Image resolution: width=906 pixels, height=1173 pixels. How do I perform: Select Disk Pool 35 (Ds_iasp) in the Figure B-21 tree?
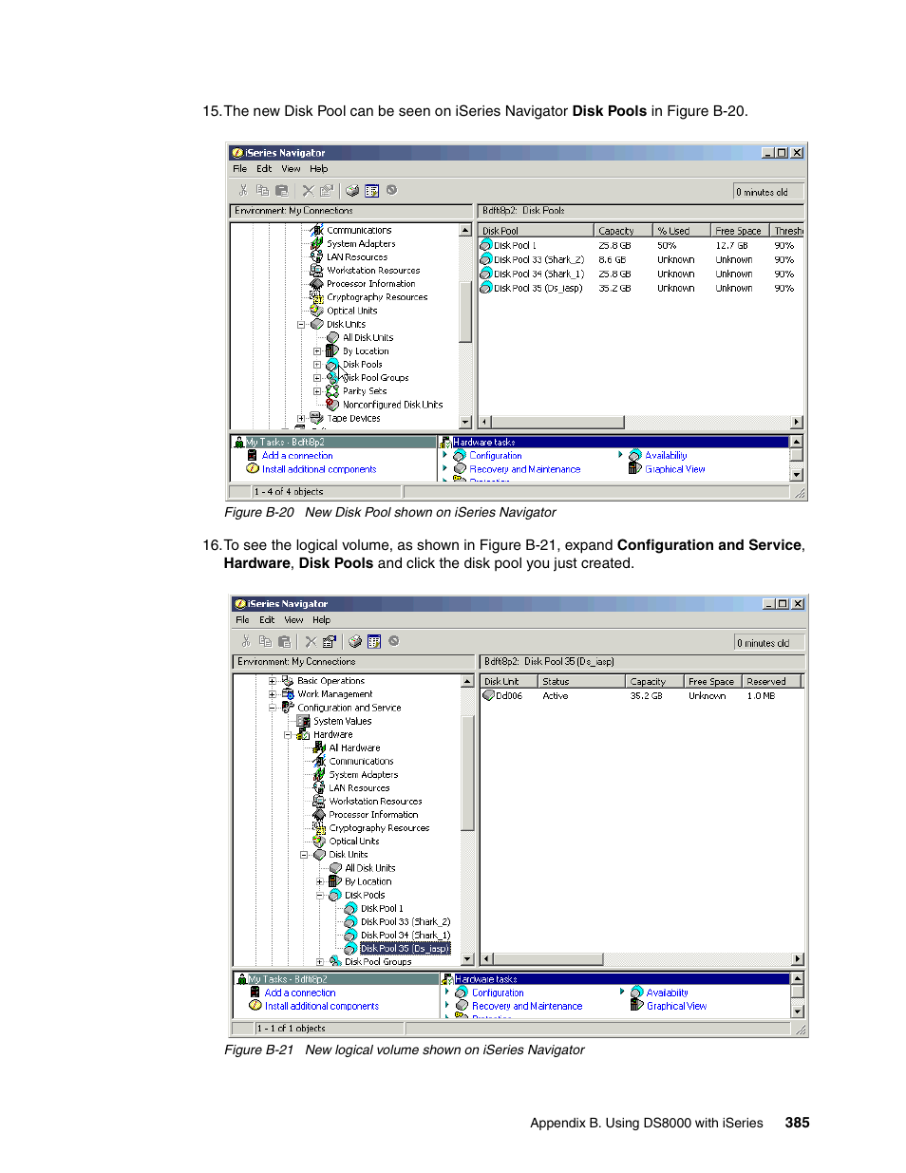406,948
